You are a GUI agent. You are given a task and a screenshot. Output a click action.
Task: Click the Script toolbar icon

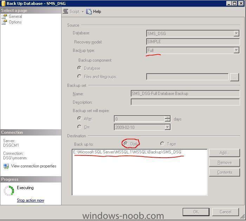click(66, 12)
